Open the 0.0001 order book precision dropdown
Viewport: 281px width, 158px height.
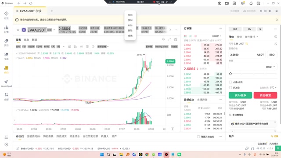(x=216, y=36)
